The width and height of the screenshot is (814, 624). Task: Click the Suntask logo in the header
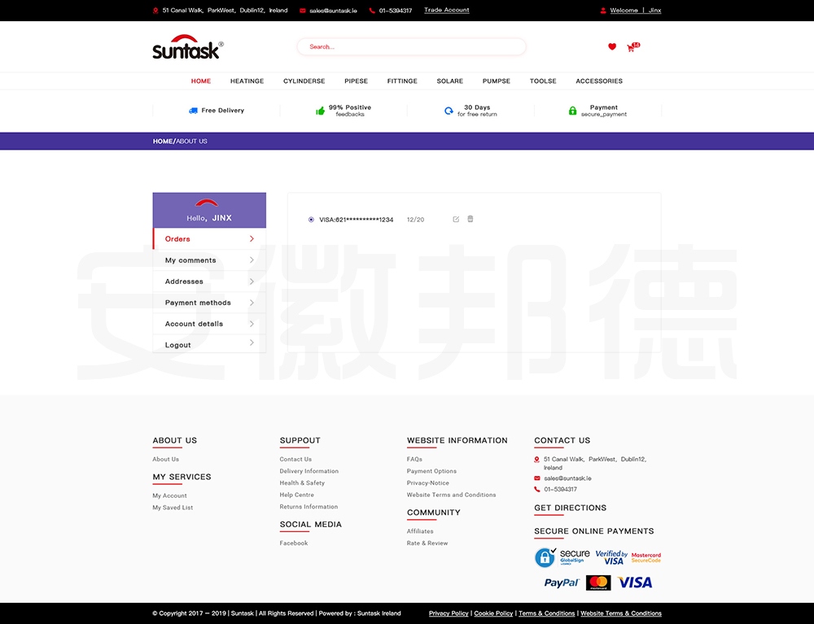pyautogui.click(x=187, y=47)
